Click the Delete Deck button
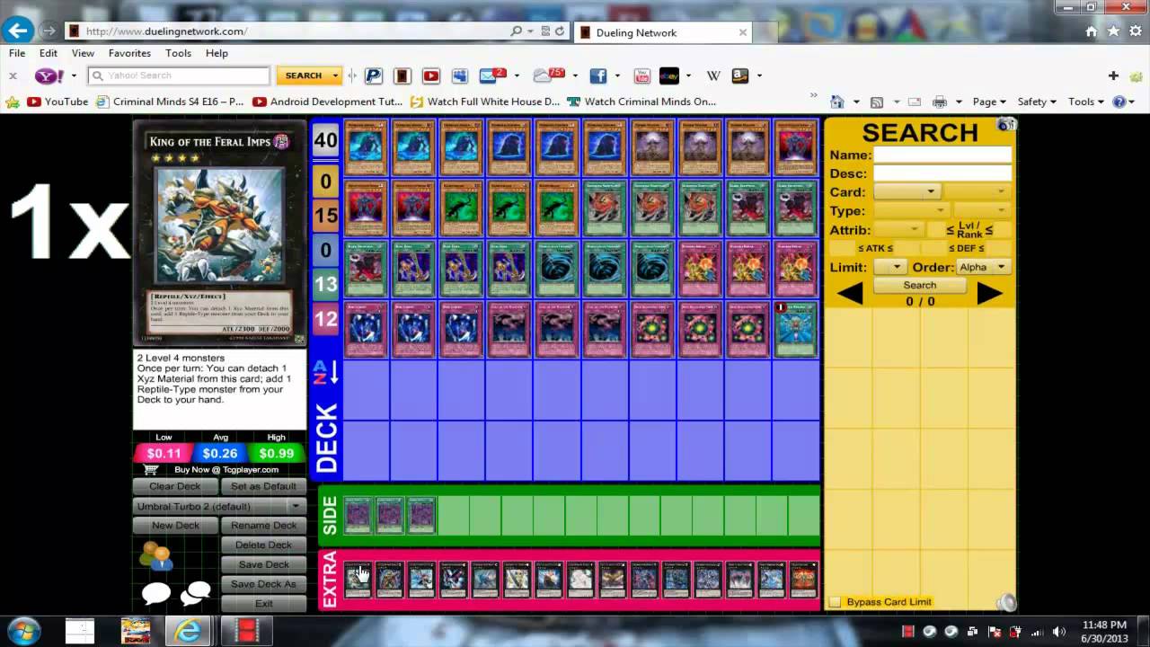 tap(263, 545)
